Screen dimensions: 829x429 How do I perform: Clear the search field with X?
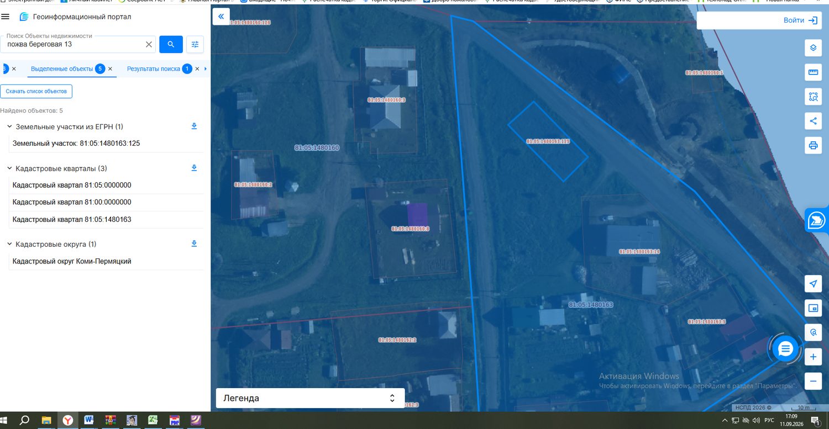click(x=149, y=44)
